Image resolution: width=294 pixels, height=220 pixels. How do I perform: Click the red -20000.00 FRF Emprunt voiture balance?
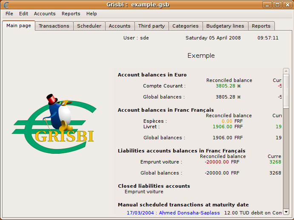tap(222, 162)
